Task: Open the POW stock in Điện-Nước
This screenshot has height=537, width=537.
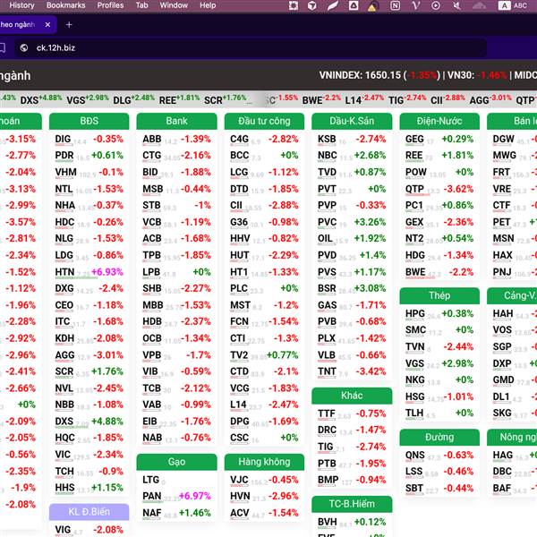Action: pos(439,172)
